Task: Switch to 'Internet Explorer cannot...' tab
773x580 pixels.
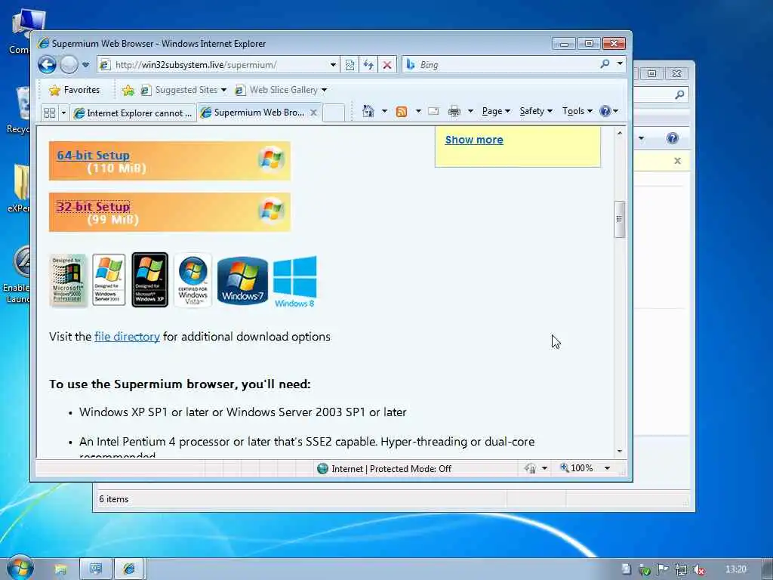Action: click(x=133, y=113)
